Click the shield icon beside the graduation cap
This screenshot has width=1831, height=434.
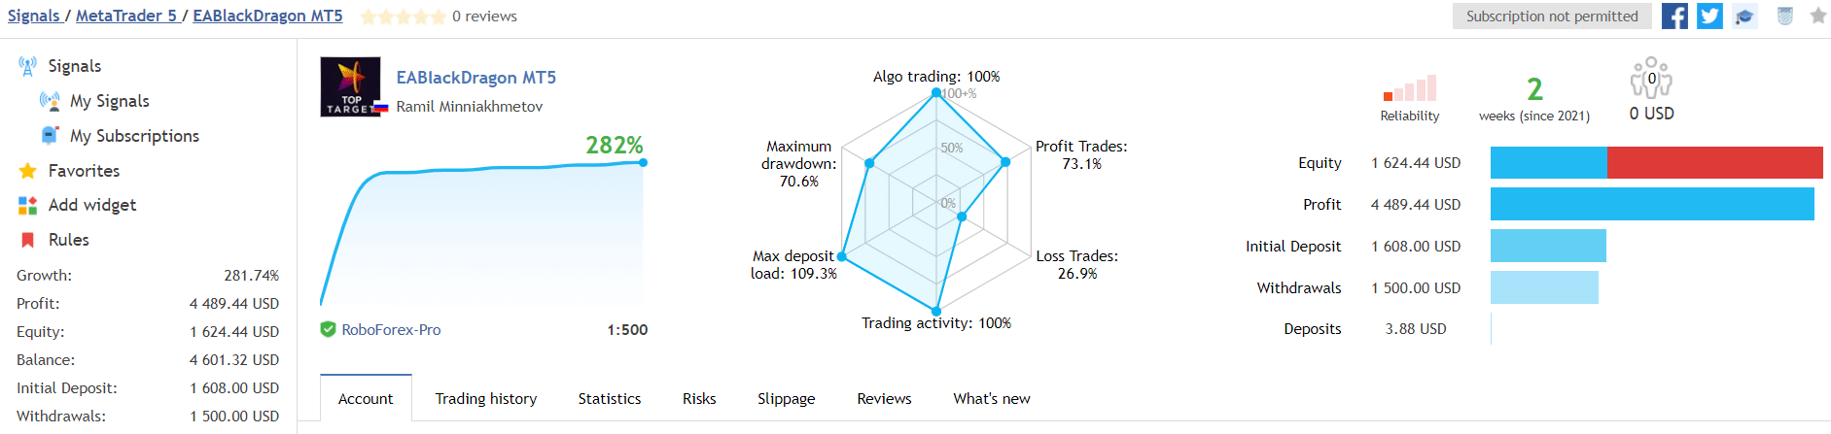(x=1784, y=17)
